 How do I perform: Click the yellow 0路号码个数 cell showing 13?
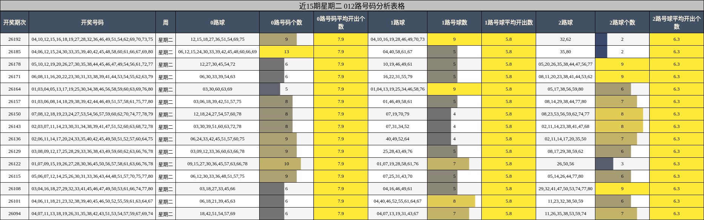click(286, 52)
